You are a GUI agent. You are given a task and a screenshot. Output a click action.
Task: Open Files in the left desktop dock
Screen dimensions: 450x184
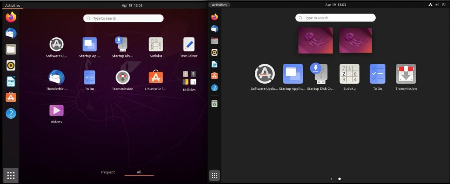tap(11, 50)
